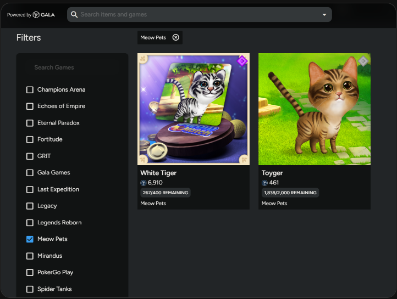The image size is (397, 299).
Task: Click Meow Pets label under Toyger
Action: coord(274,204)
